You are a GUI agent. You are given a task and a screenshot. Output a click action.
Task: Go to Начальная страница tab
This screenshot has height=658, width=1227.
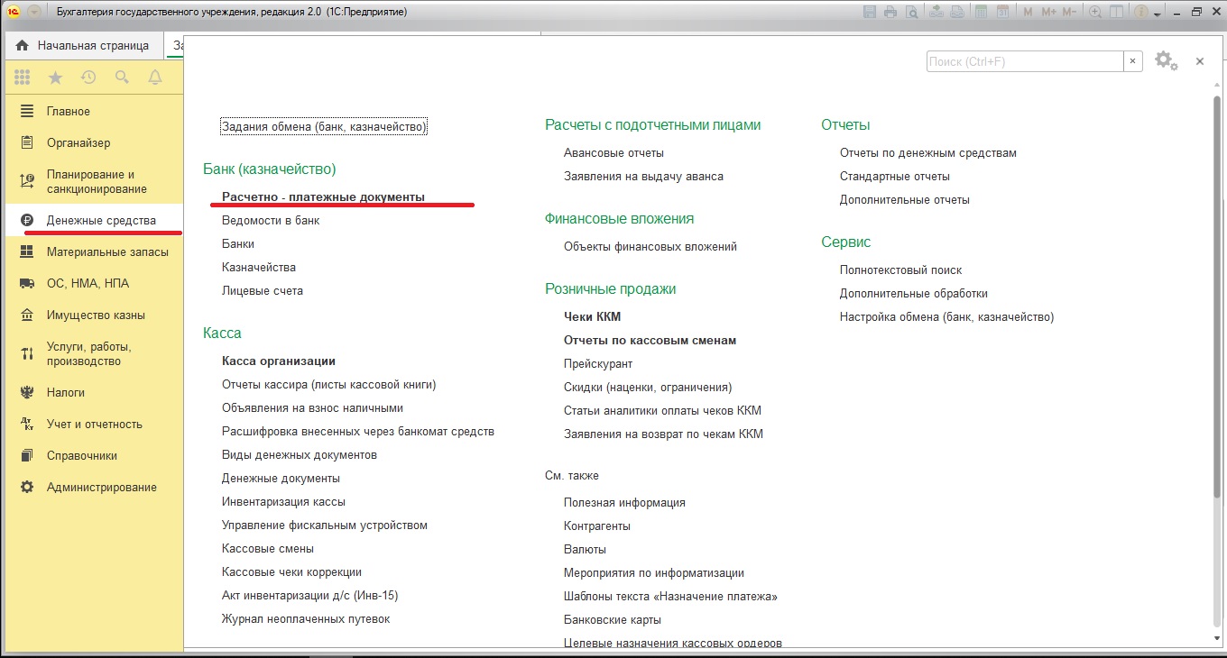[83, 45]
